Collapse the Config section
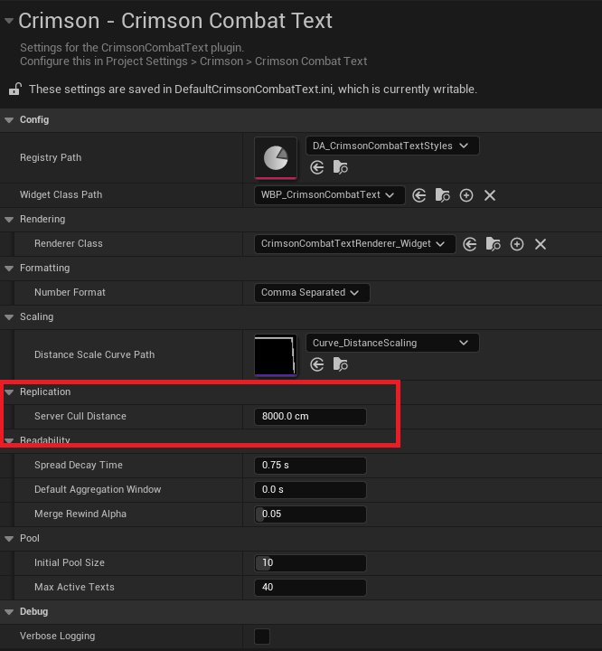This screenshot has width=602, height=651. coord(9,120)
